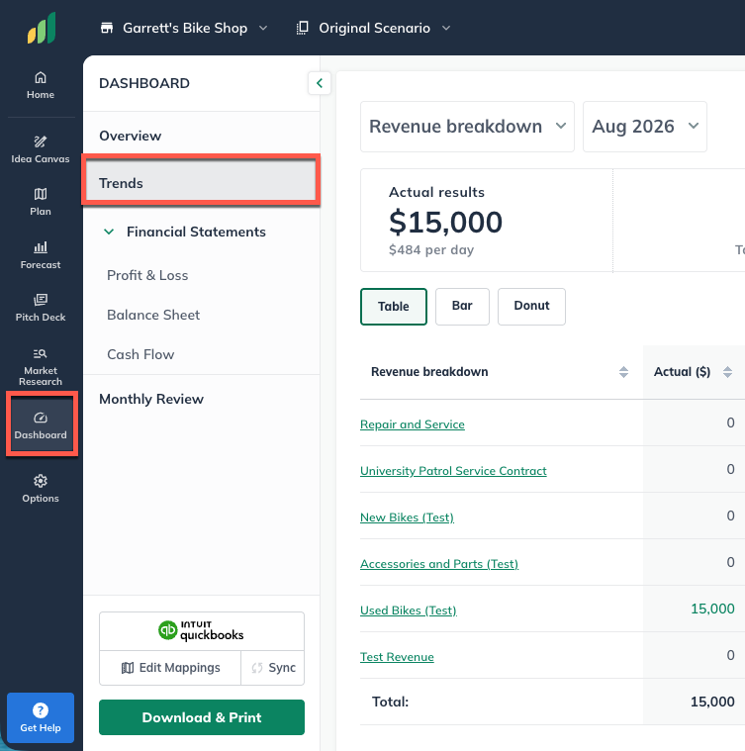Sort by Revenue breakdown column arrows
745x751 pixels.
[x=623, y=372]
